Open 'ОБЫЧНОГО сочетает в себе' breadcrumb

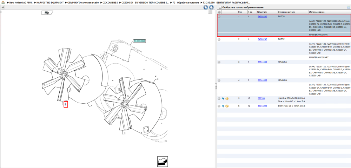coord(83,2)
